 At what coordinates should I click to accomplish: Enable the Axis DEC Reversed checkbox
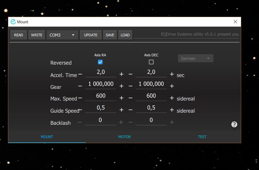pyautogui.click(x=151, y=62)
